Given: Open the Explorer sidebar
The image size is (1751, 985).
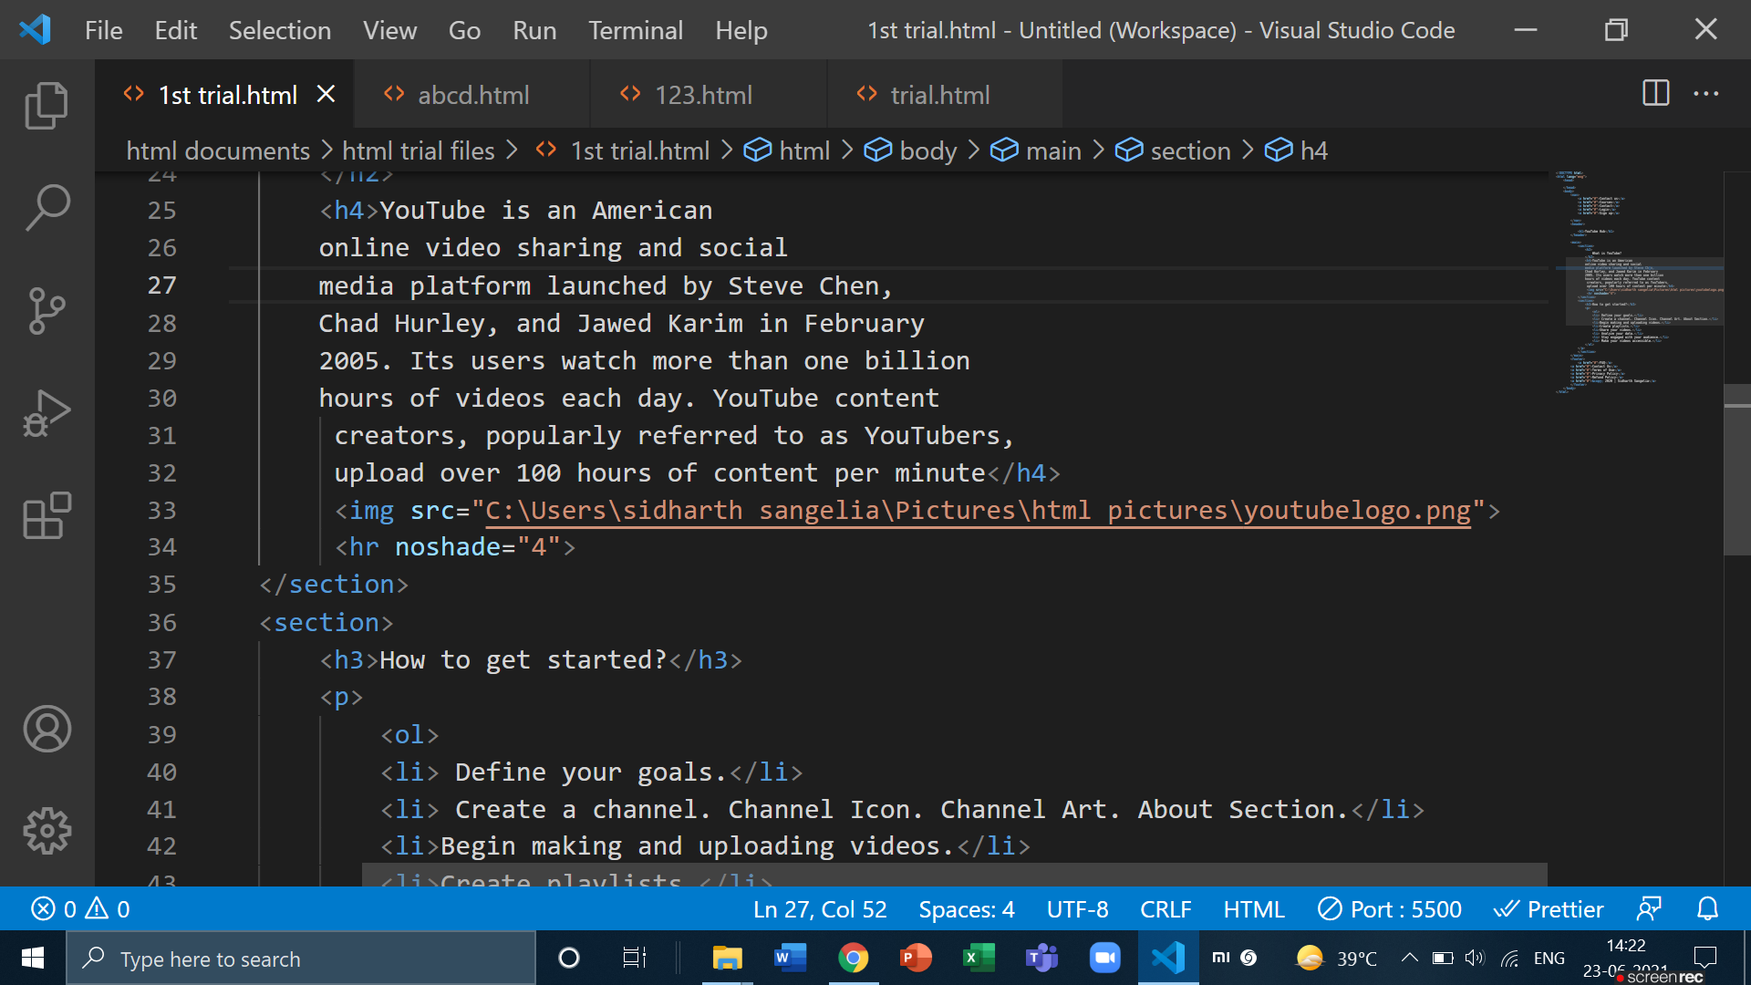Looking at the screenshot, I should pyautogui.click(x=47, y=105).
